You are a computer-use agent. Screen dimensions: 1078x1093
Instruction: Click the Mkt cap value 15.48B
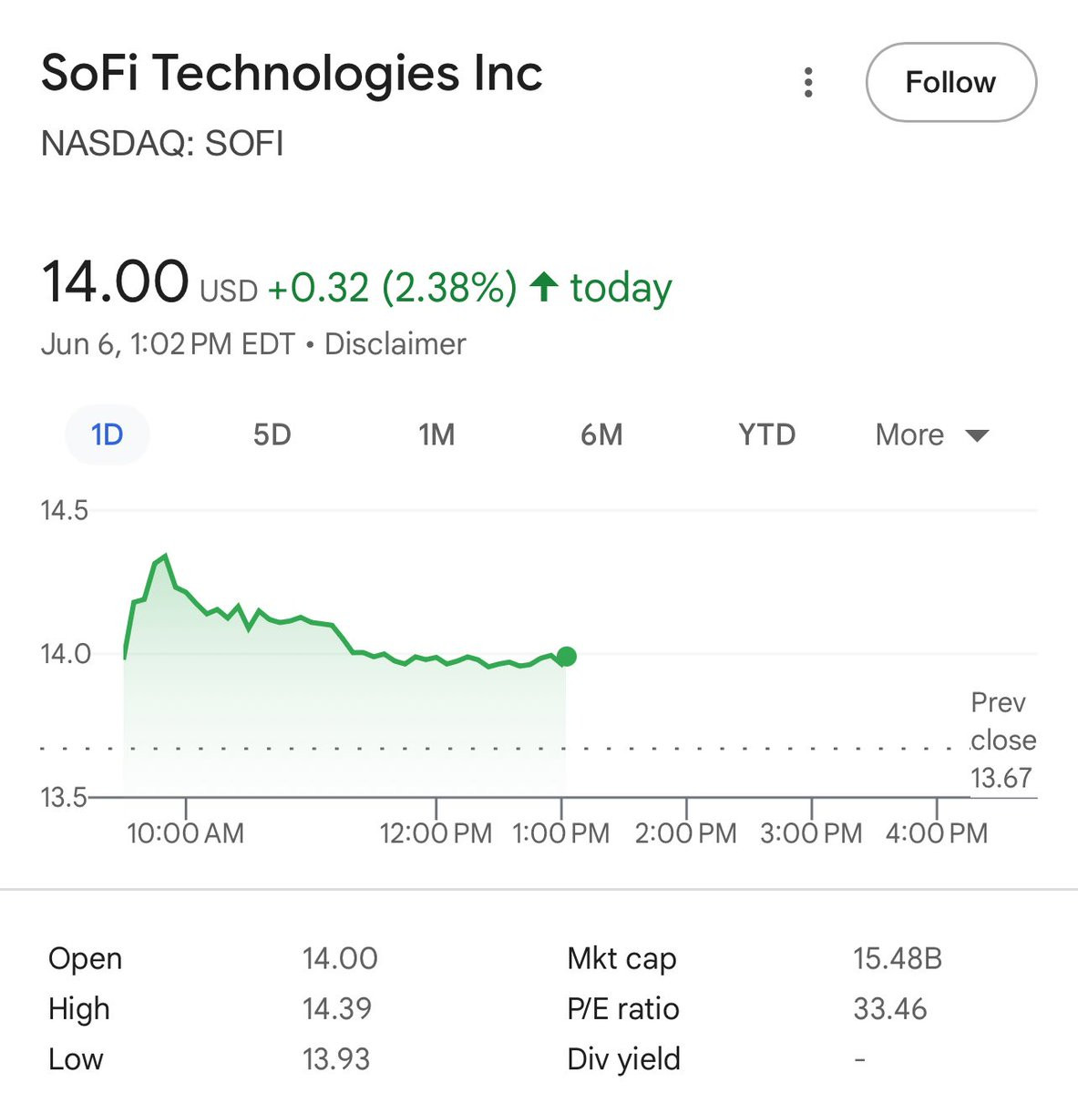[897, 958]
